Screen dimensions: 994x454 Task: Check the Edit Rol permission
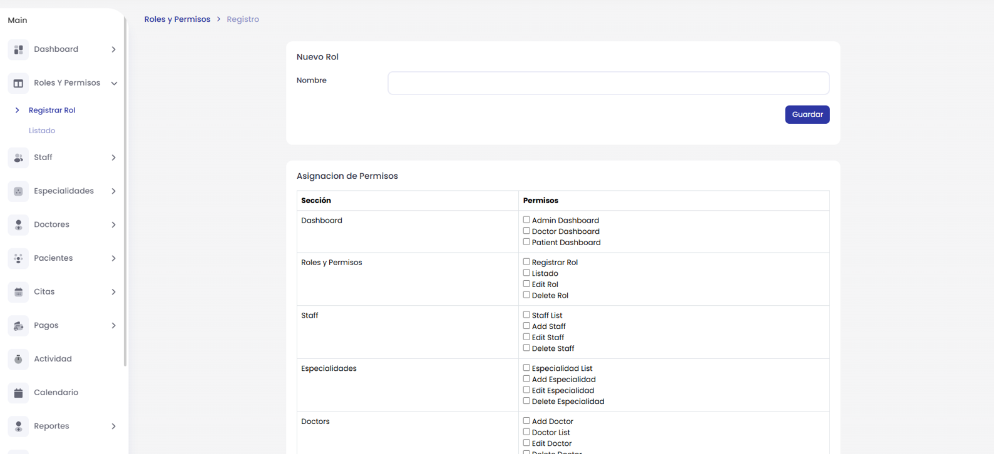pyautogui.click(x=526, y=283)
